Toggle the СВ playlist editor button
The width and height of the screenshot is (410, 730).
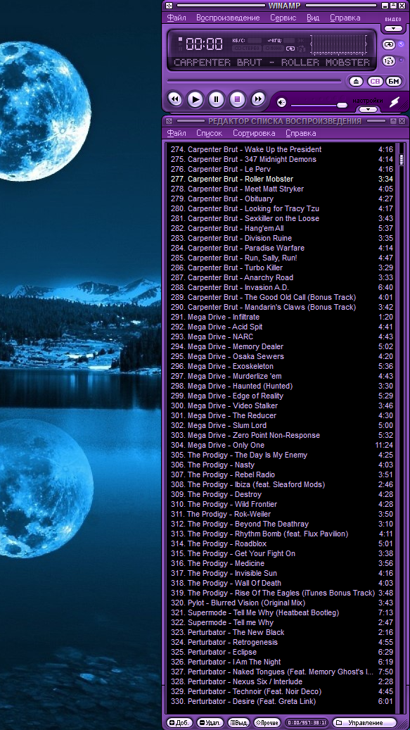(x=375, y=82)
